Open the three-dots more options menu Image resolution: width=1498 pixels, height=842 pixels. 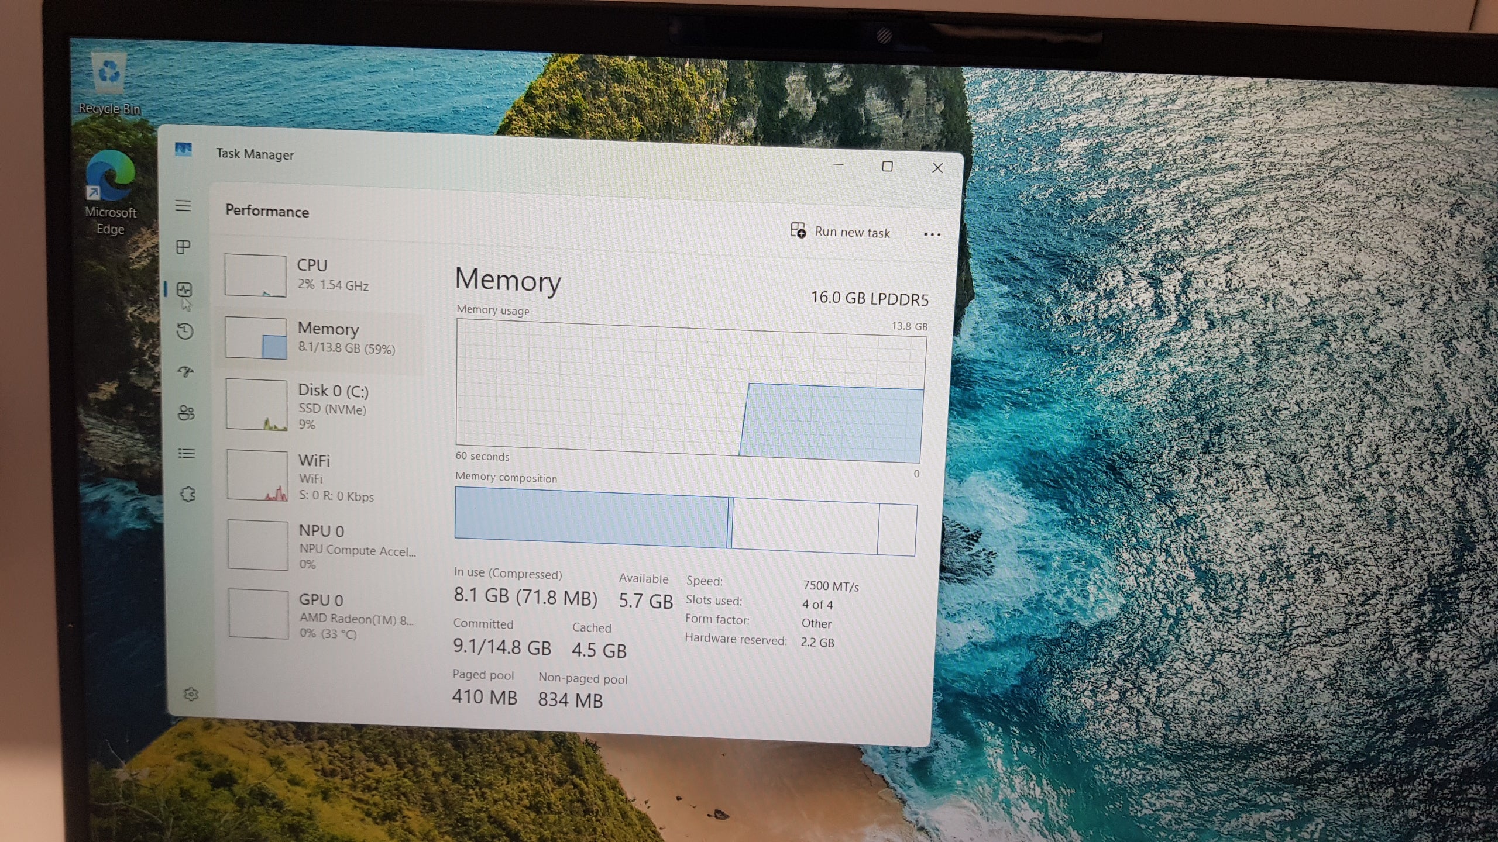pyautogui.click(x=932, y=234)
